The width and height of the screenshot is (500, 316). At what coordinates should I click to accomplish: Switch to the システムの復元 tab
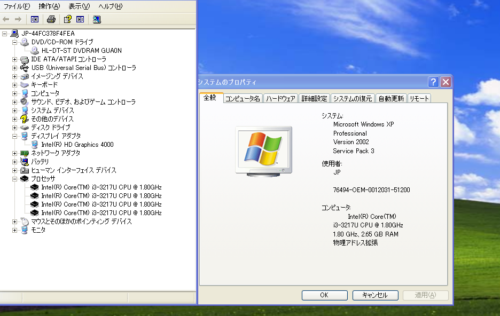click(353, 98)
